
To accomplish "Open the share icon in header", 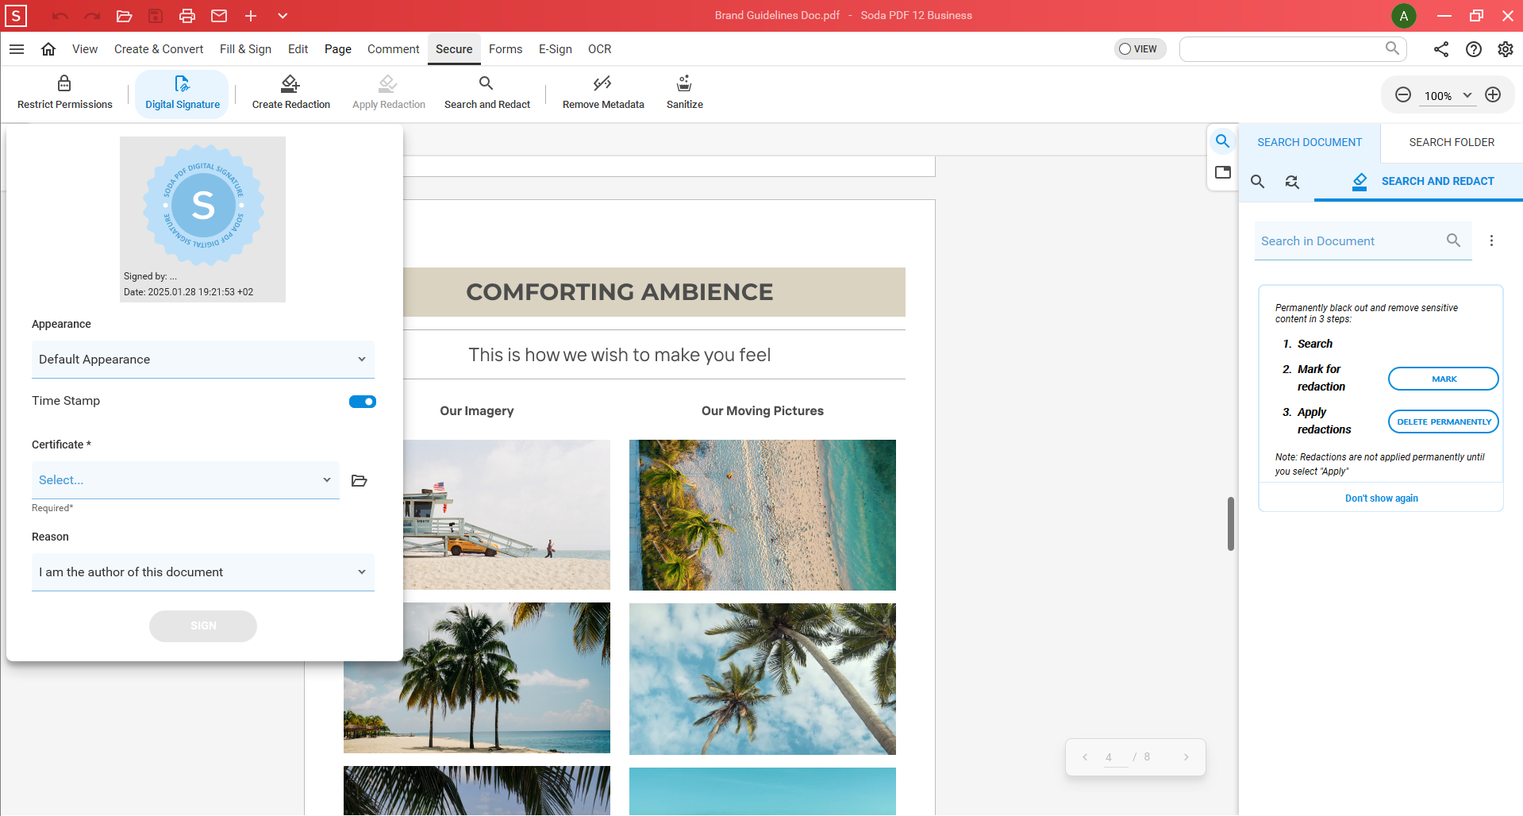I will click(1441, 49).
